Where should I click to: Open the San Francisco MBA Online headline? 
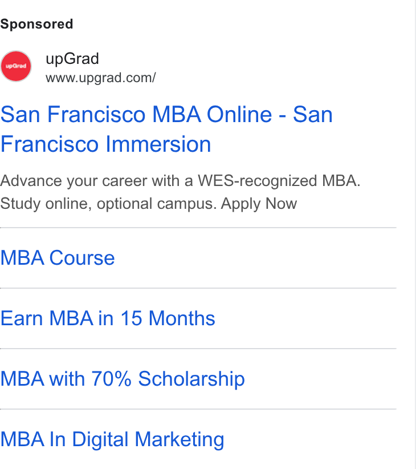166,129
